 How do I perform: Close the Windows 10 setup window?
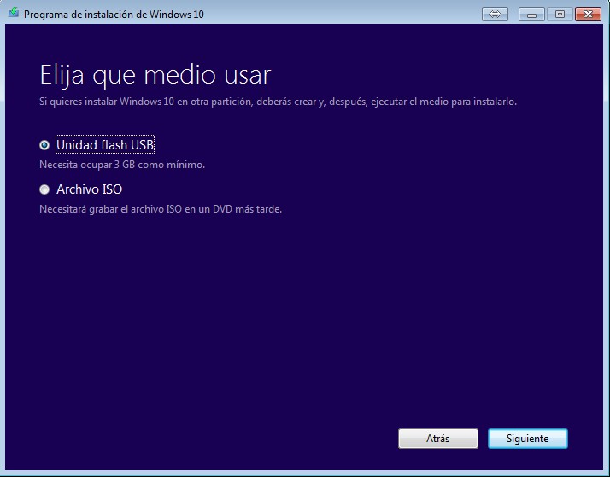tap(588, 14)
